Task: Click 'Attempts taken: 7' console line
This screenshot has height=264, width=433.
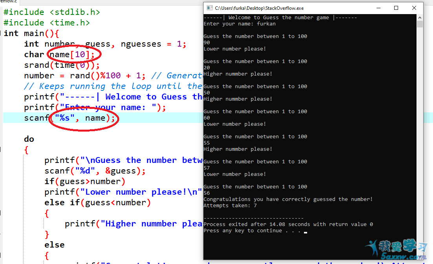Action: click(x=230, y=206)
